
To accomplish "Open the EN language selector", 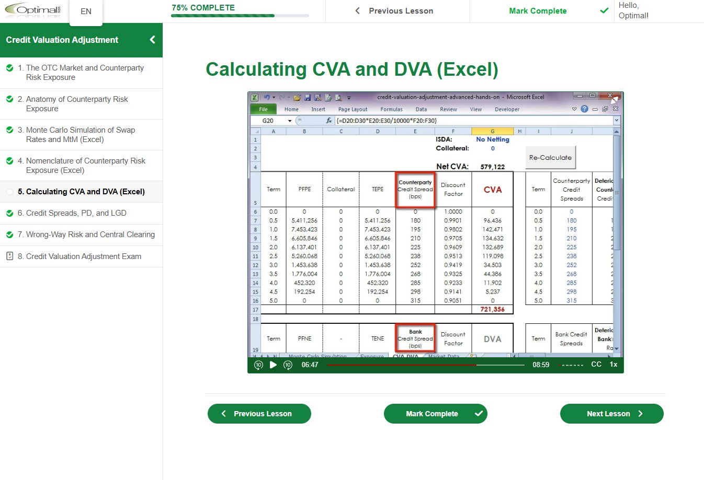I will (x=86, y=11).
